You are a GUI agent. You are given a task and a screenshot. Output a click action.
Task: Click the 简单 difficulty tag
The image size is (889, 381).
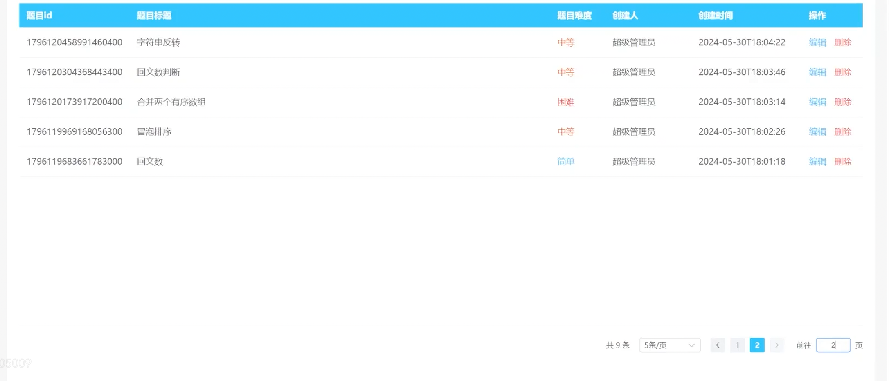pyautogui.click(x=565, y=161)
